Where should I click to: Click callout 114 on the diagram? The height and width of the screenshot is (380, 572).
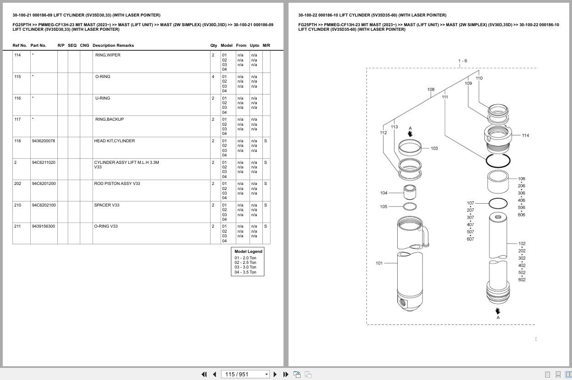click(525, 135)
